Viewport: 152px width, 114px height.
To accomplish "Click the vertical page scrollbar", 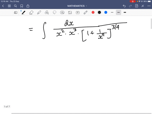I will click(x=151, y=23).
